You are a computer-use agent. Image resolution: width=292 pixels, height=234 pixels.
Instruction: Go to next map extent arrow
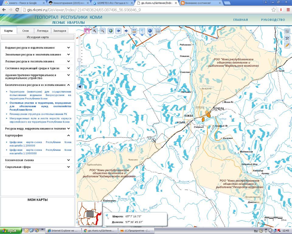click(126, 31)
